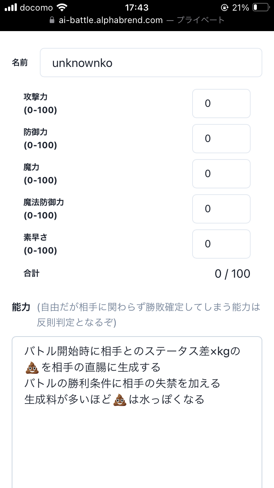Viewport: 274px width, 488px height.
Task: Click the poop emoji in the last ability line
Action: click(120, 399)
